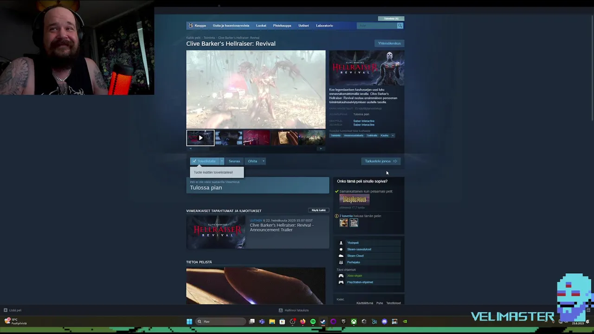This screenshot has height=334, width=594.
Task: Open the Toivelista (6) wishlist button
Action: 391,19
